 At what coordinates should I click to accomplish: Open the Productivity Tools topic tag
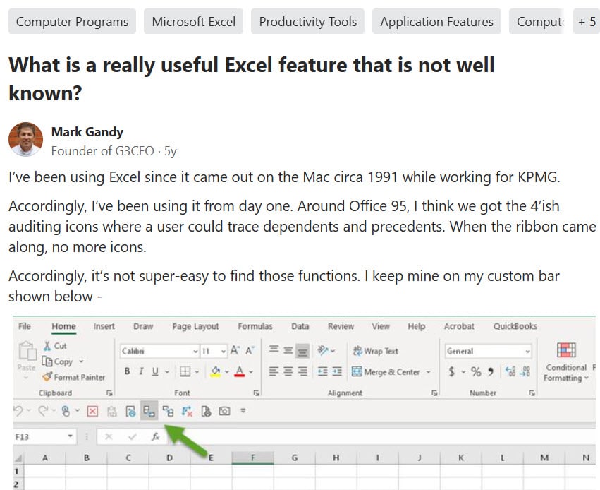click(x=307, y=21)
